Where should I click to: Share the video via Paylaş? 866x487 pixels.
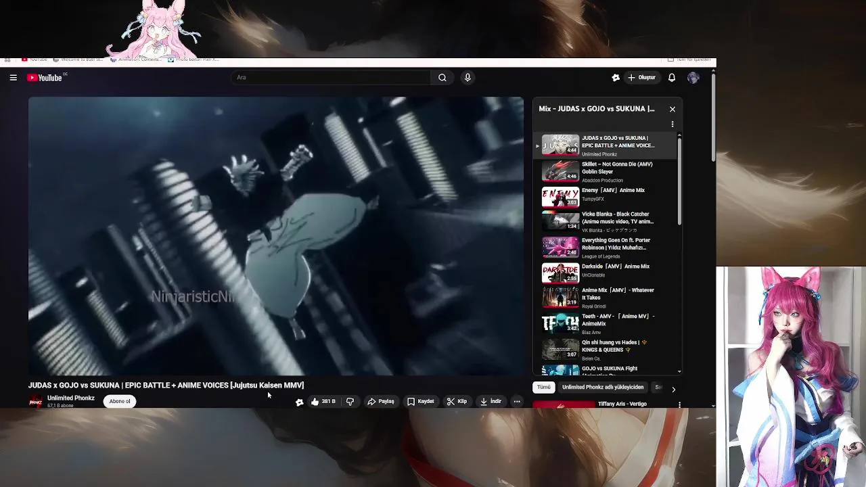click(381, 402)
